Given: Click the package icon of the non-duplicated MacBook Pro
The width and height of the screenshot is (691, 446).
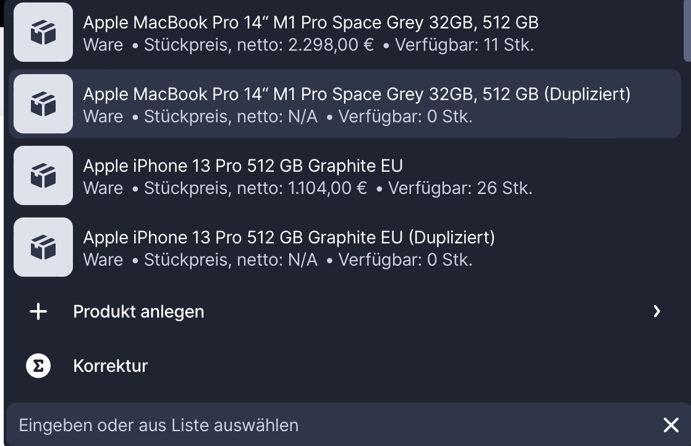Looking at the screenshot, I should tap(43, 32).
